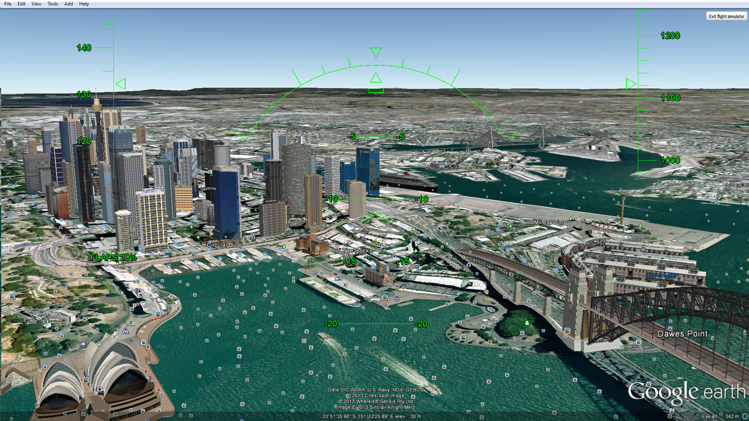Click the shopping bag icon
Image resolution: width=749 pixels, height=421 pixels.
coord(126,331)
